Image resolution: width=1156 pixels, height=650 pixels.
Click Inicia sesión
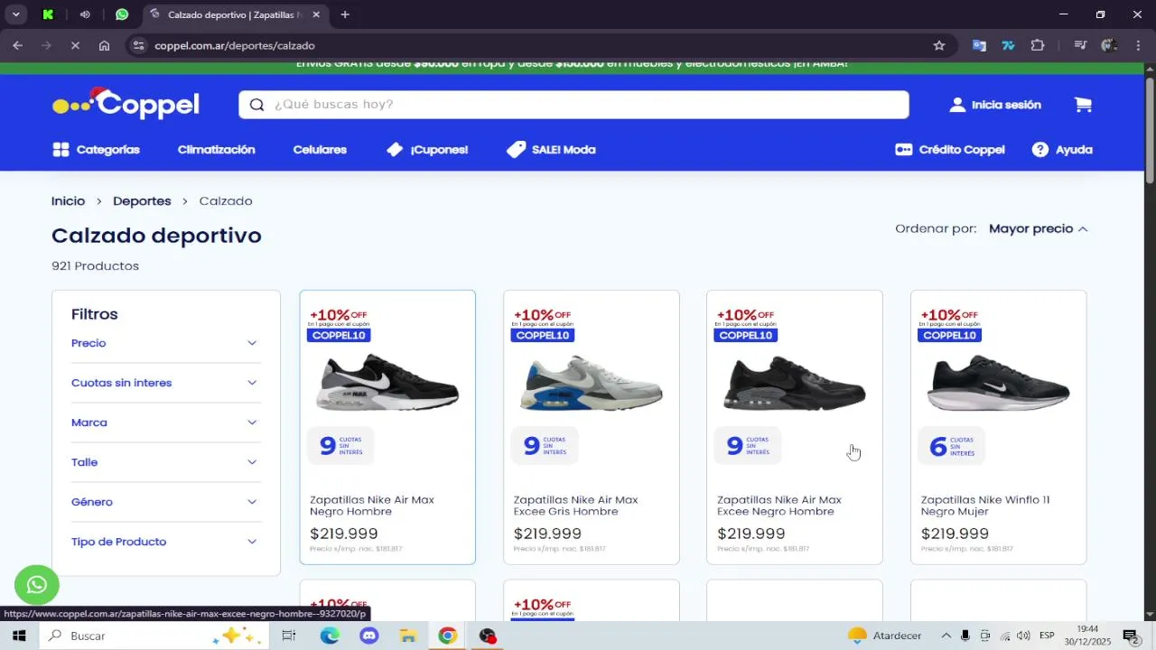(1006, 105)
